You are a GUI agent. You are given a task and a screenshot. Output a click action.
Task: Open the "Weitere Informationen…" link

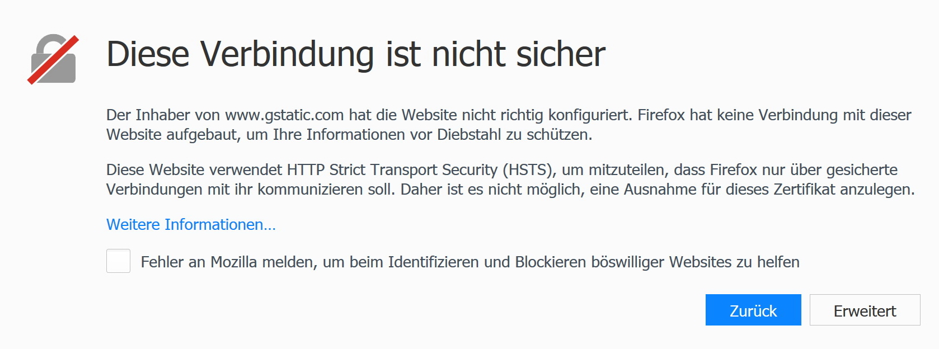click(191, 225)
